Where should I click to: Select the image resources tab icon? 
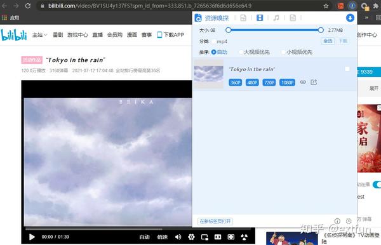click(243, 18)
